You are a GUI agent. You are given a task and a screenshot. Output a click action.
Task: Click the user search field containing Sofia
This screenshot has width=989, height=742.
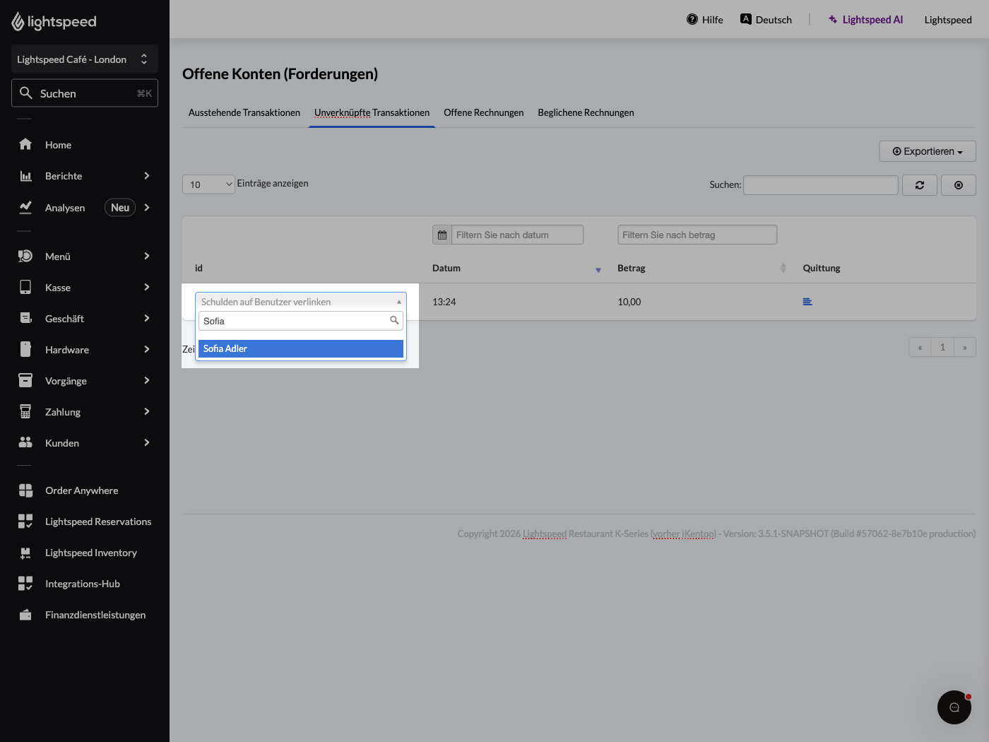point(301,321)
